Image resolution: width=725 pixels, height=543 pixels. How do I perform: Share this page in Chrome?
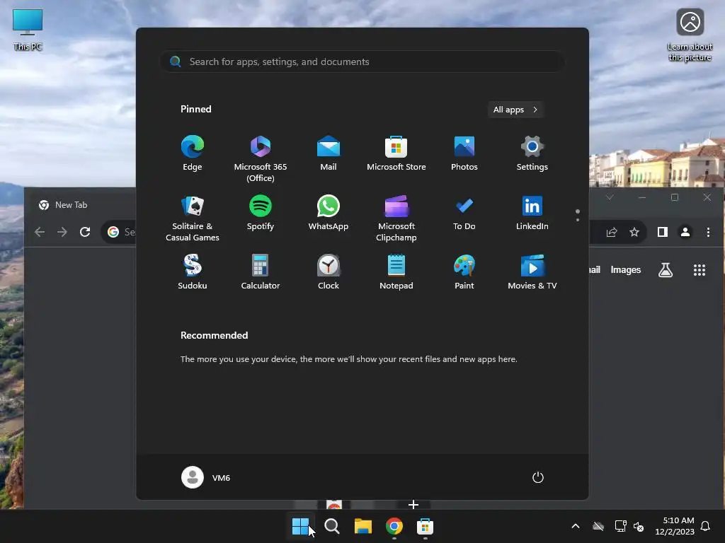612,232
